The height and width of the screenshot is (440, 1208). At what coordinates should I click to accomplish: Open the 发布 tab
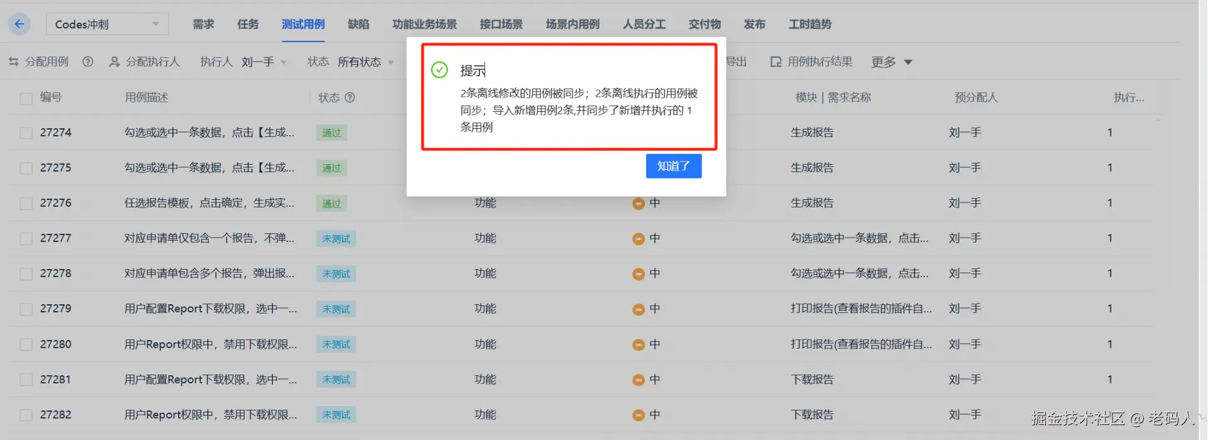point(754,24)
